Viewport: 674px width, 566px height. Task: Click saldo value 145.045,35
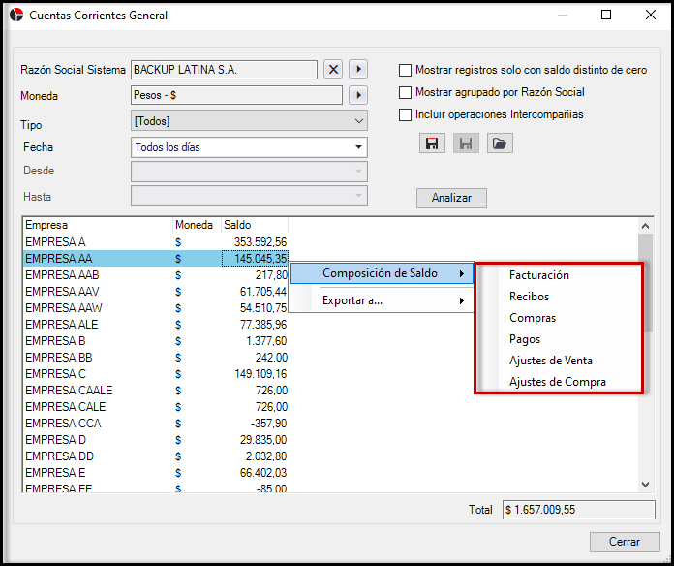(260, 259)
